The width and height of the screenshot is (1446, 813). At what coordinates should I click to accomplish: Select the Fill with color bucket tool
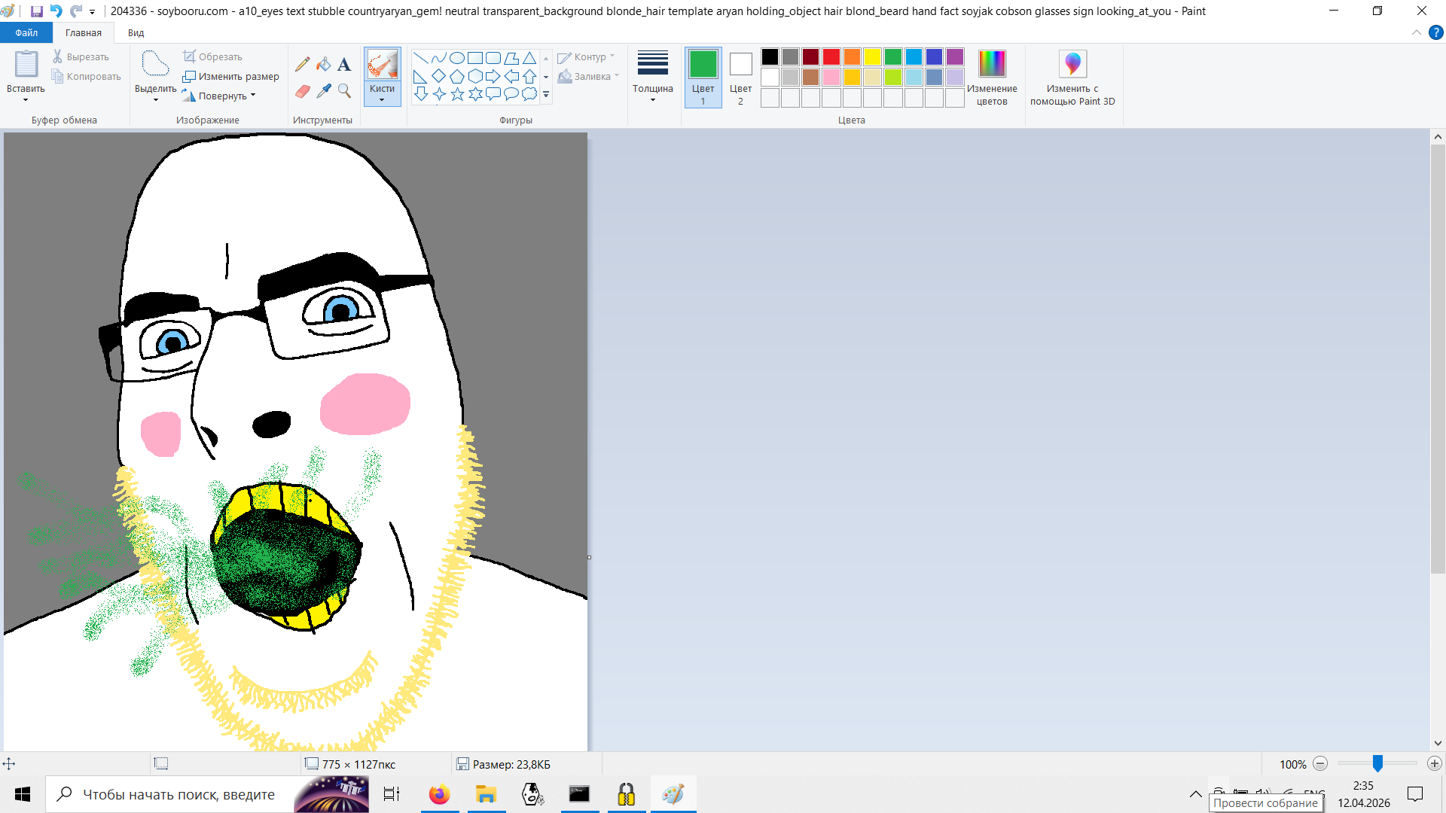324,65
